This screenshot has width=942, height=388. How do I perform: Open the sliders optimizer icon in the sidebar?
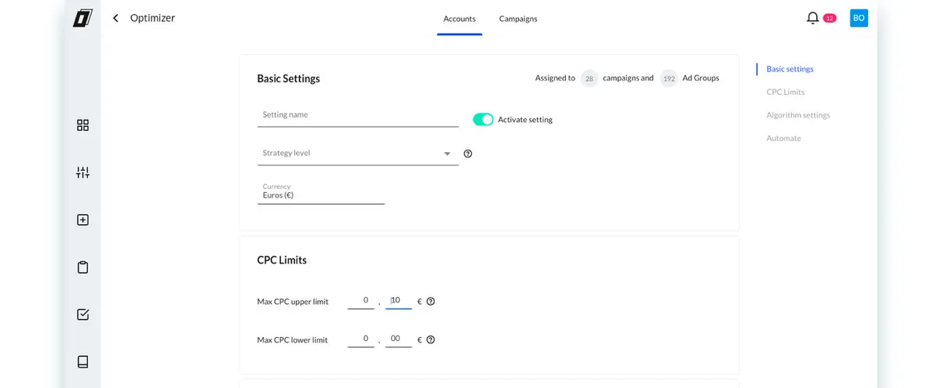(x=82, y=172)
